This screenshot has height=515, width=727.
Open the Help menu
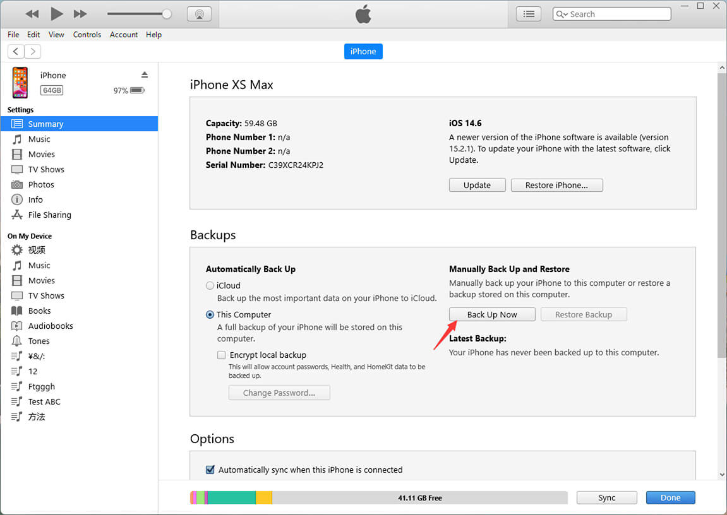(153, 35)
